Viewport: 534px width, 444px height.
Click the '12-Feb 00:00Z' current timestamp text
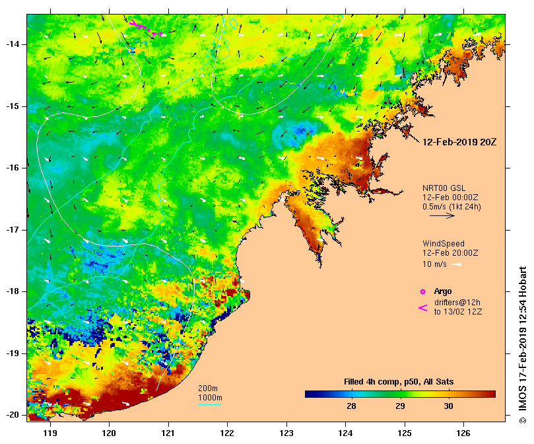pos(450,198)
